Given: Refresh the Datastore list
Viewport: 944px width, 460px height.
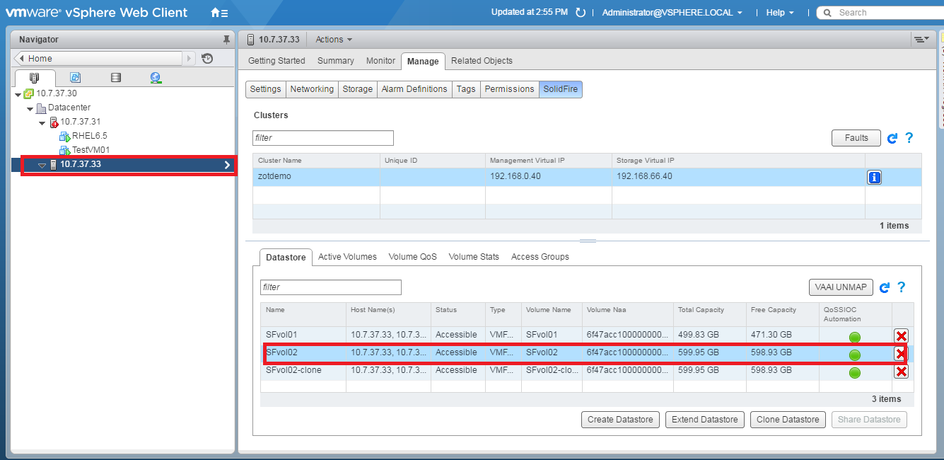Looking at the screenshot, I should click(885, 287).
